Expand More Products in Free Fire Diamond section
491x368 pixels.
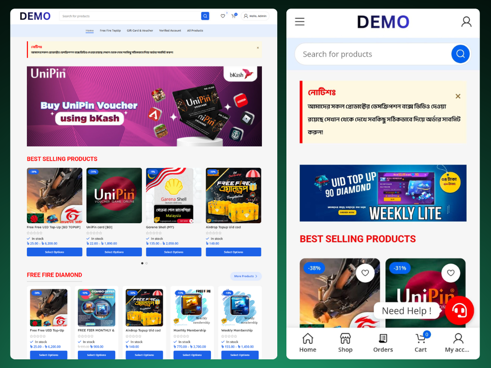pyautogui.click(x=246, y=276)
